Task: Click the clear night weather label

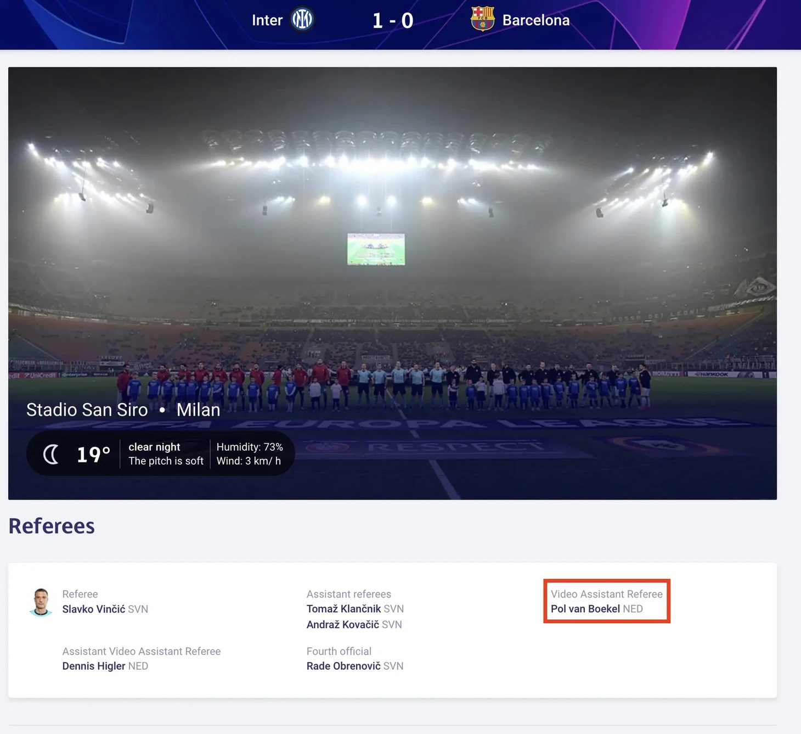Action: click(154, 447)
